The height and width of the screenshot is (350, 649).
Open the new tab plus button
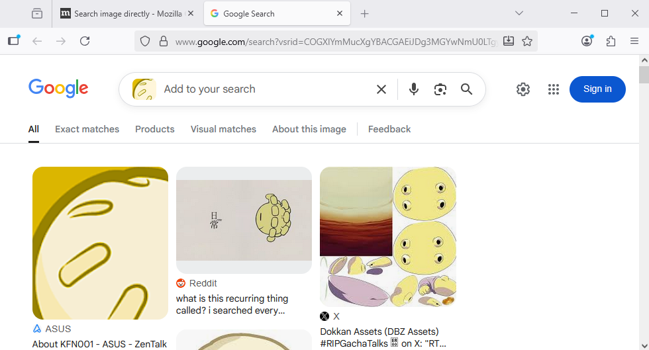[x=365, y=13]
